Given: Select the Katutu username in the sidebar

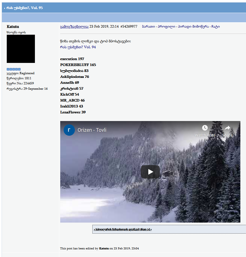Looking at the screenshot, I should click(13, 27).
